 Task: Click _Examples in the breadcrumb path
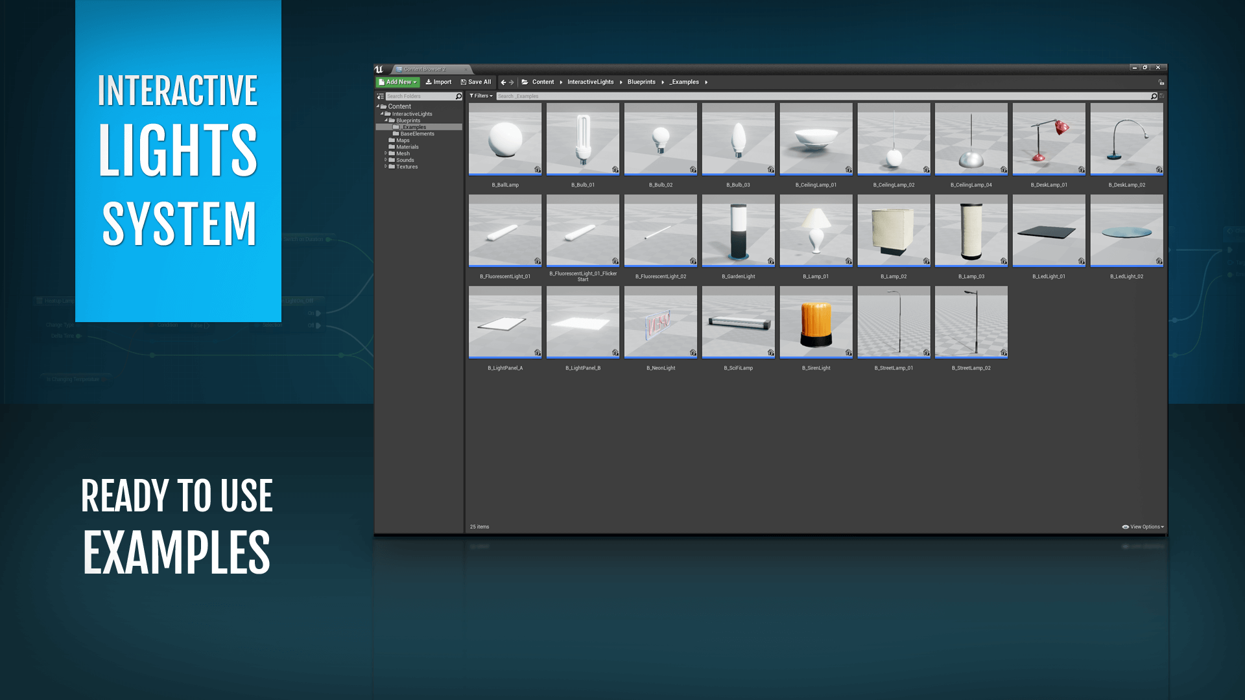coord(684,82)
